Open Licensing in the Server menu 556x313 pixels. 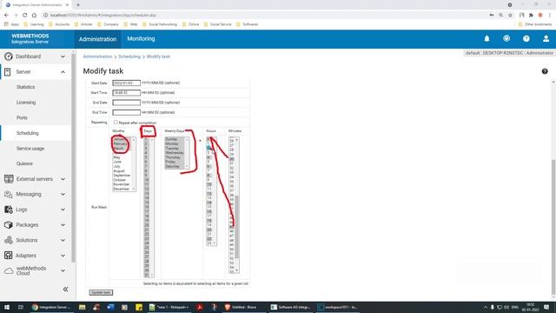(26, 103)
